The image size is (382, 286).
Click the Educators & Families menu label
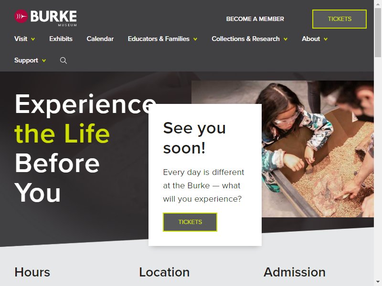pyautogui.click(x=159, y=39)
